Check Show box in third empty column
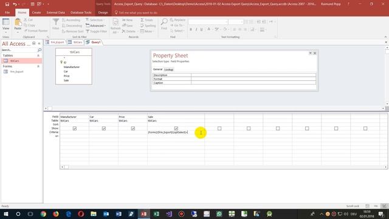The width and height of the screenshot is (389, 219). pos(278,128)
